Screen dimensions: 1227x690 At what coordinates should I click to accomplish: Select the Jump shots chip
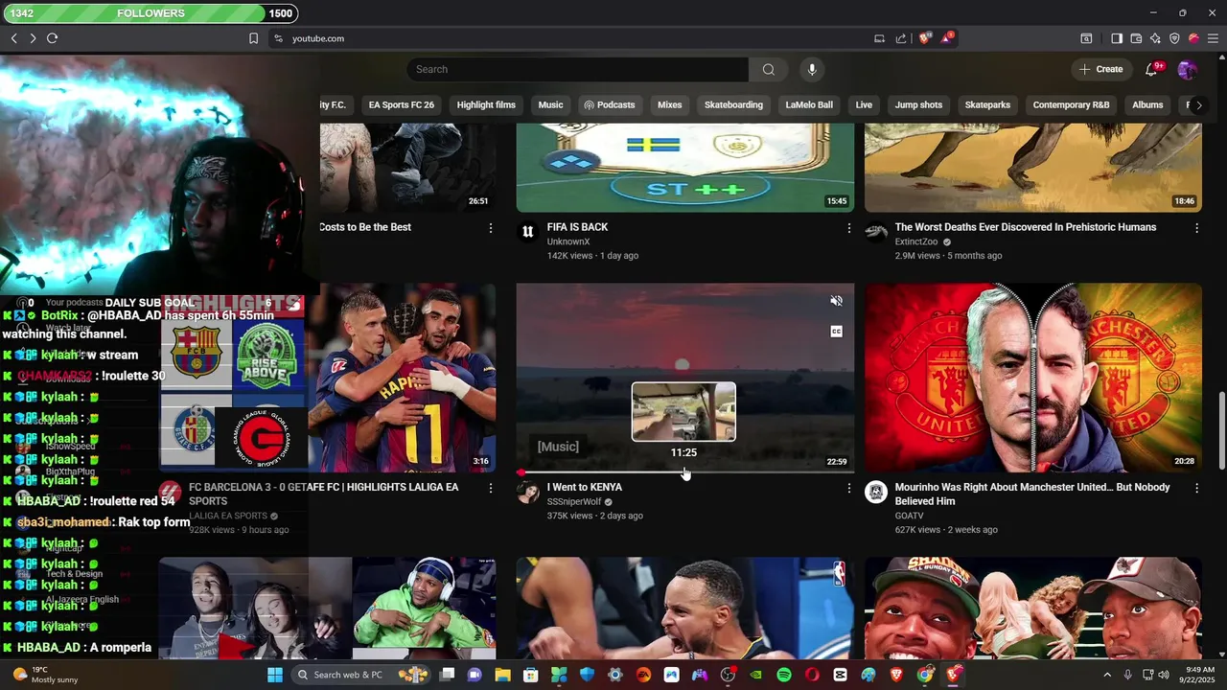(x=918, y=105)
